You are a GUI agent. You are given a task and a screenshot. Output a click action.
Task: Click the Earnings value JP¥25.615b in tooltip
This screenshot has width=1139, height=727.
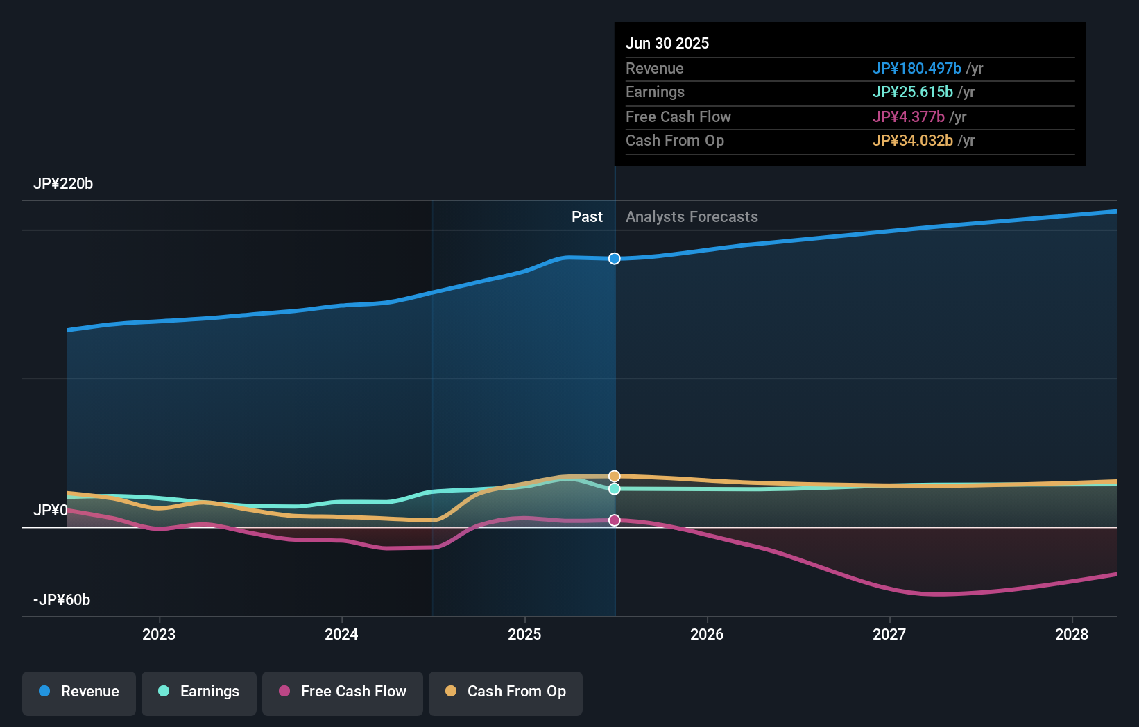(912, 92)
